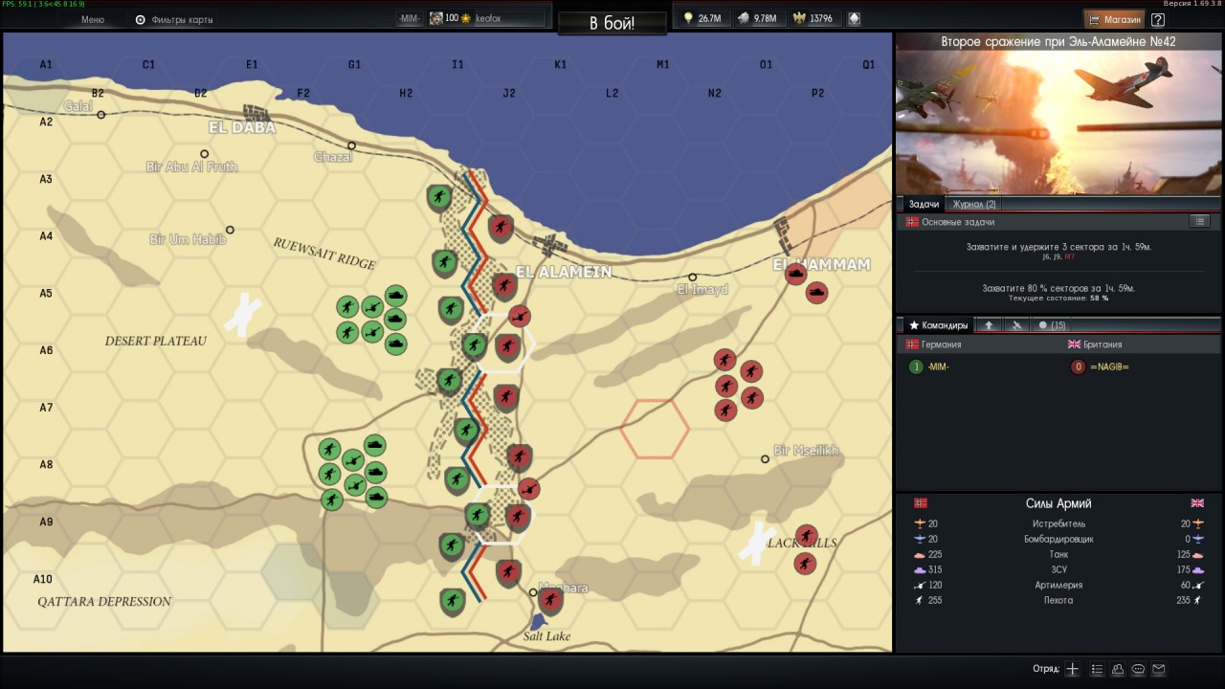This screenshot has width=1225, height=689.
Task: Click the friends icon near the bottom bar
Action: coord(1118,670)
